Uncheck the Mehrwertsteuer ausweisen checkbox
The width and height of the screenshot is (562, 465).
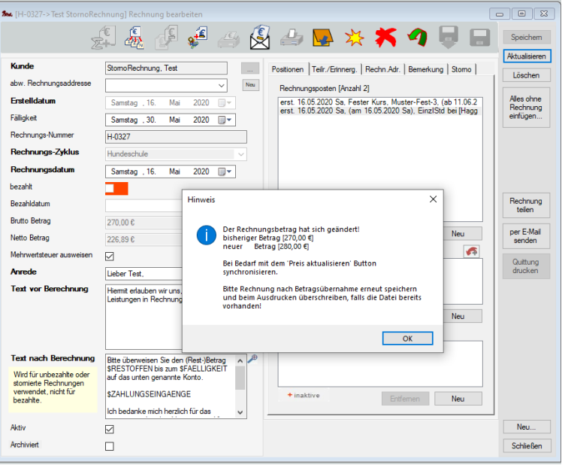coord(110,256)
